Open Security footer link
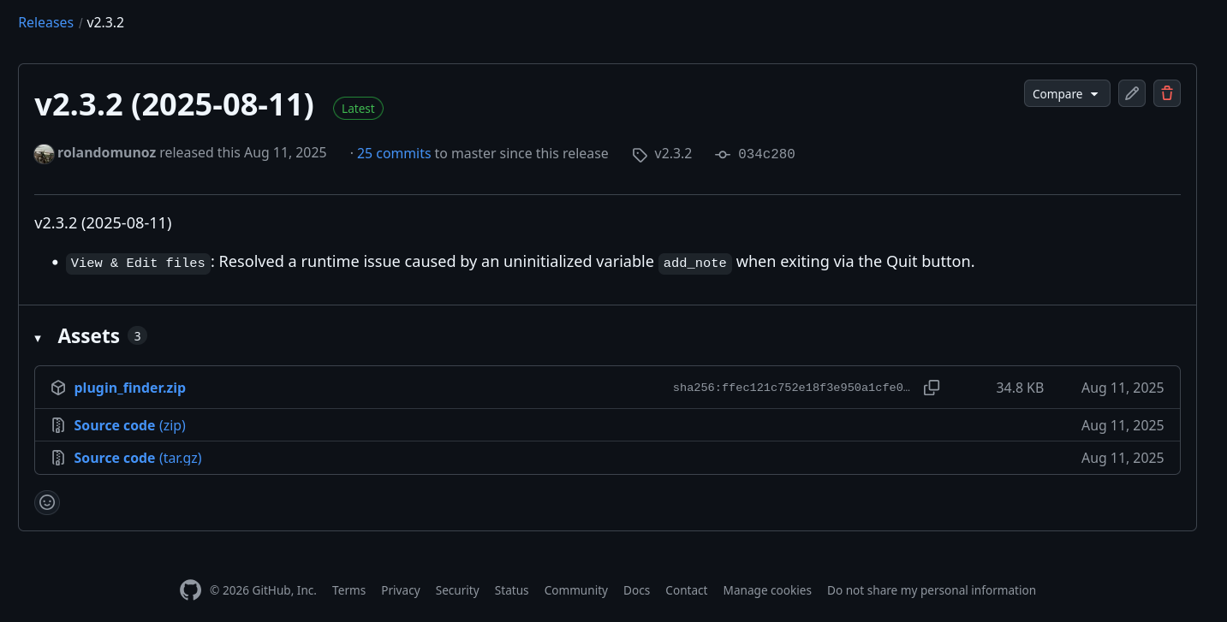Screen dimensions: 1227x622 point(457,590)
